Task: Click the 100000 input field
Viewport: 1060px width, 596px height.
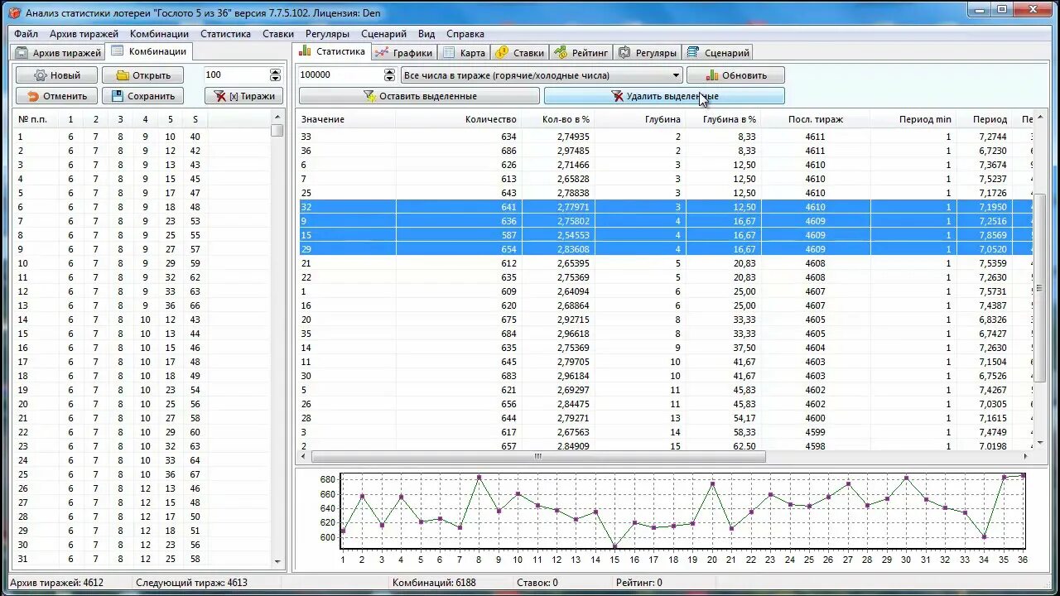Action: (x=341, y=75)
